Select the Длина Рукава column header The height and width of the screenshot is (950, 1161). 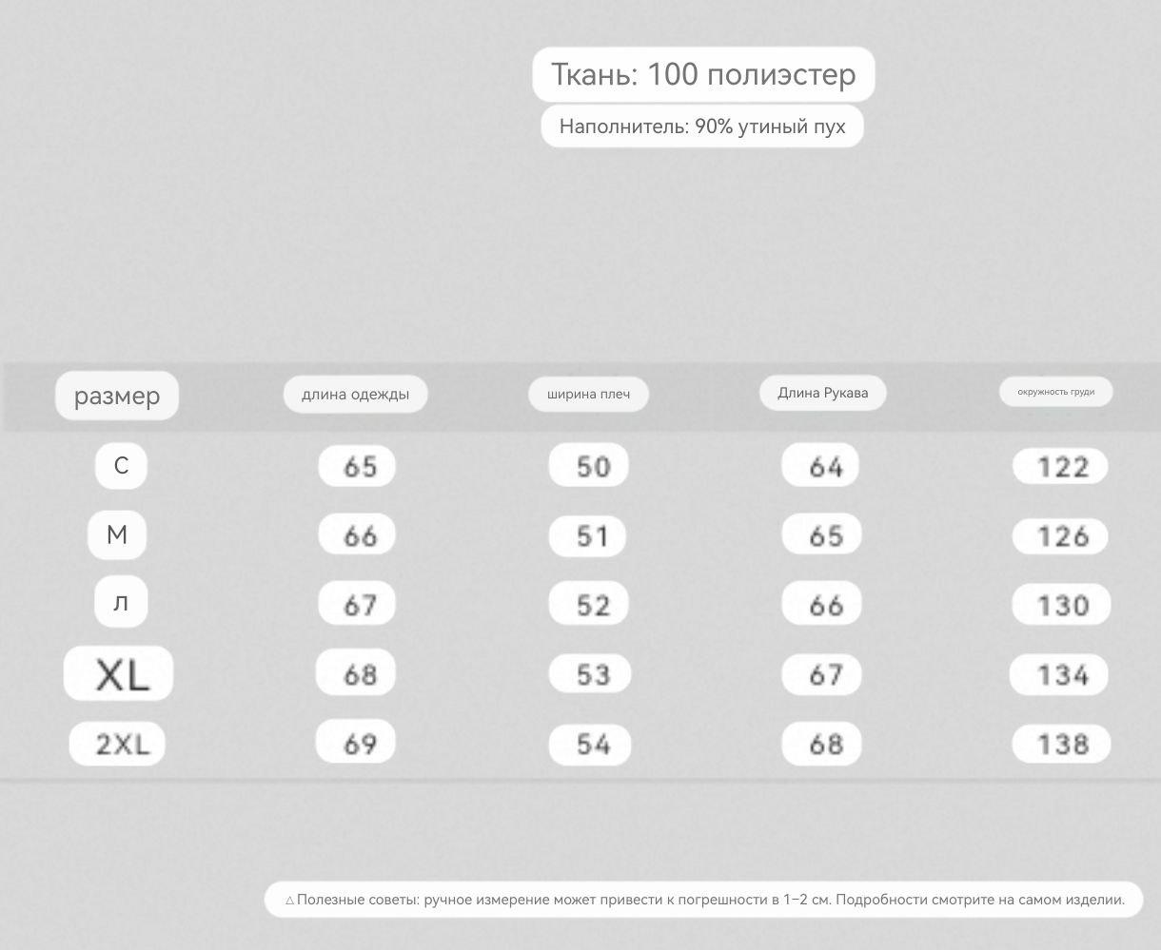[823, 393]
